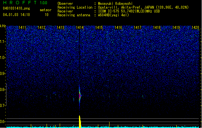Click the 'Receiver' field label

tap(65, 11)
